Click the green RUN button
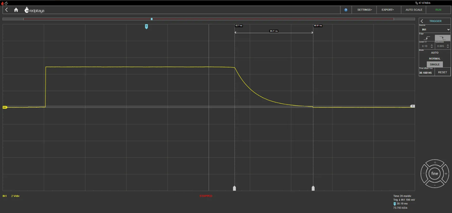The height and width of the screenshot is (213, 452). 438,10
